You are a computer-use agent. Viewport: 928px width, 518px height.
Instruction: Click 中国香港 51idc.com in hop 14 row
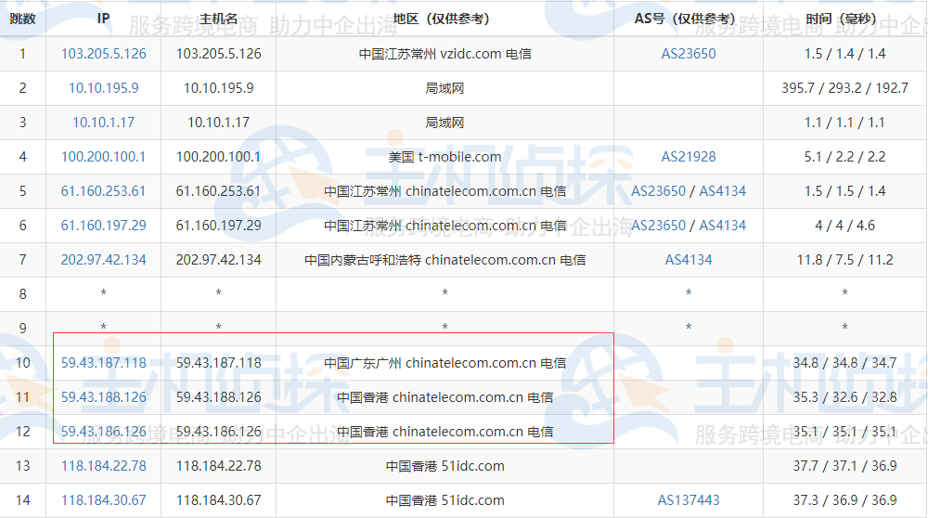[445, 500]
